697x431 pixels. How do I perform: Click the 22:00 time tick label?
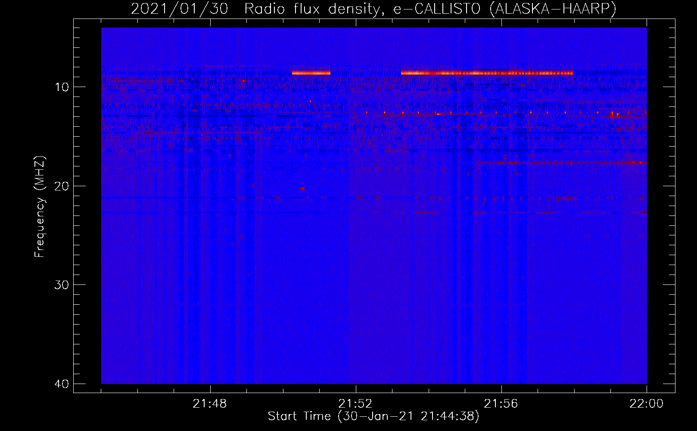[x=647, y=404]
